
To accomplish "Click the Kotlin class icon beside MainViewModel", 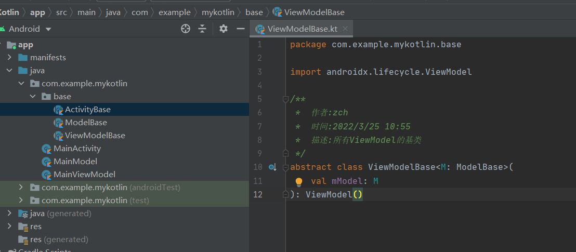I will click(47, 175).
